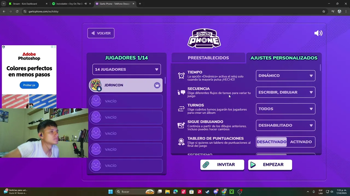This screenshot has height=196, width=350.
Task: Click the settings panel scrollbar
Action: coord(320,68)
